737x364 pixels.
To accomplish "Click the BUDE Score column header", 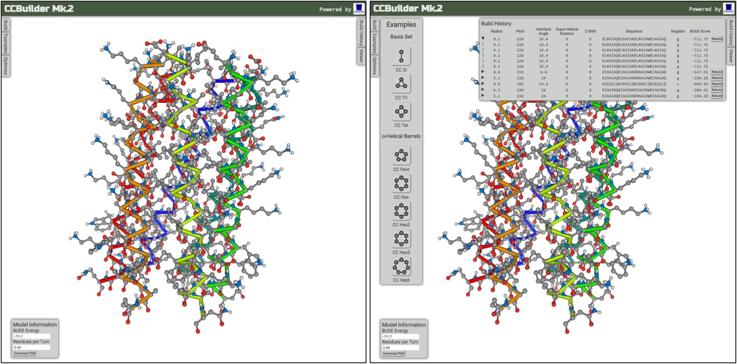I will point(700,32).
